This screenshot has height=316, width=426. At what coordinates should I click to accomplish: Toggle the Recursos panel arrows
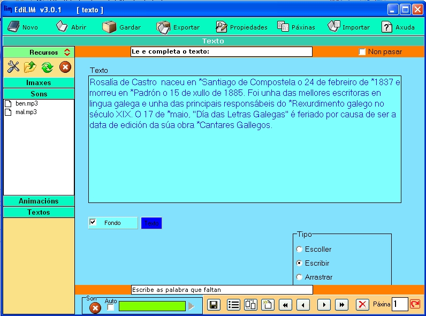pyautogui.click(x=67, y=52)
